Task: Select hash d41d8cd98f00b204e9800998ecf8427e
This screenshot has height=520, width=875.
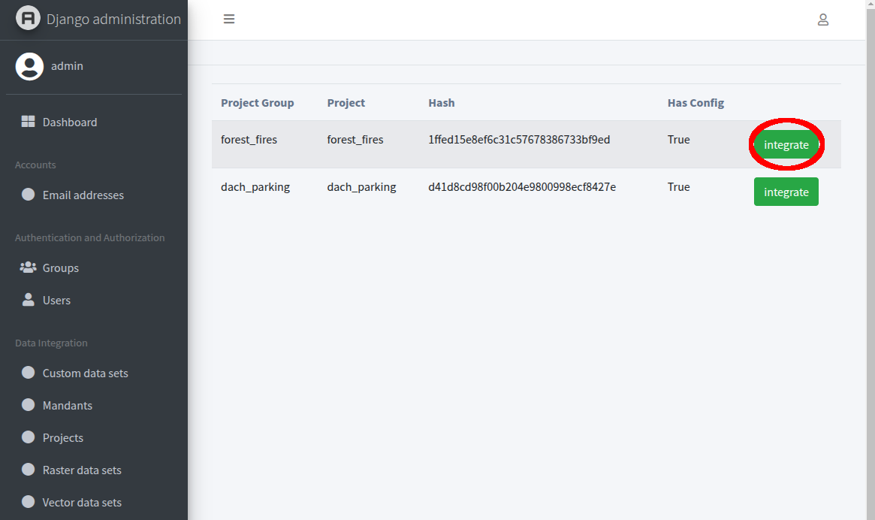Action: (x=522, y=187)
